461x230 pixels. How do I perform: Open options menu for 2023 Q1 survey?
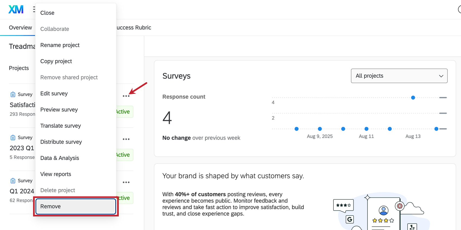pyautogui.click(x=126, y=139)
